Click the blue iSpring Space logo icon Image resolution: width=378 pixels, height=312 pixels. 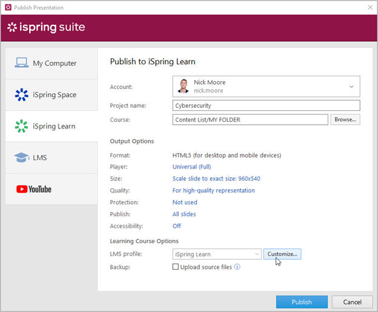pyautogui.click(x=21, y=95)
